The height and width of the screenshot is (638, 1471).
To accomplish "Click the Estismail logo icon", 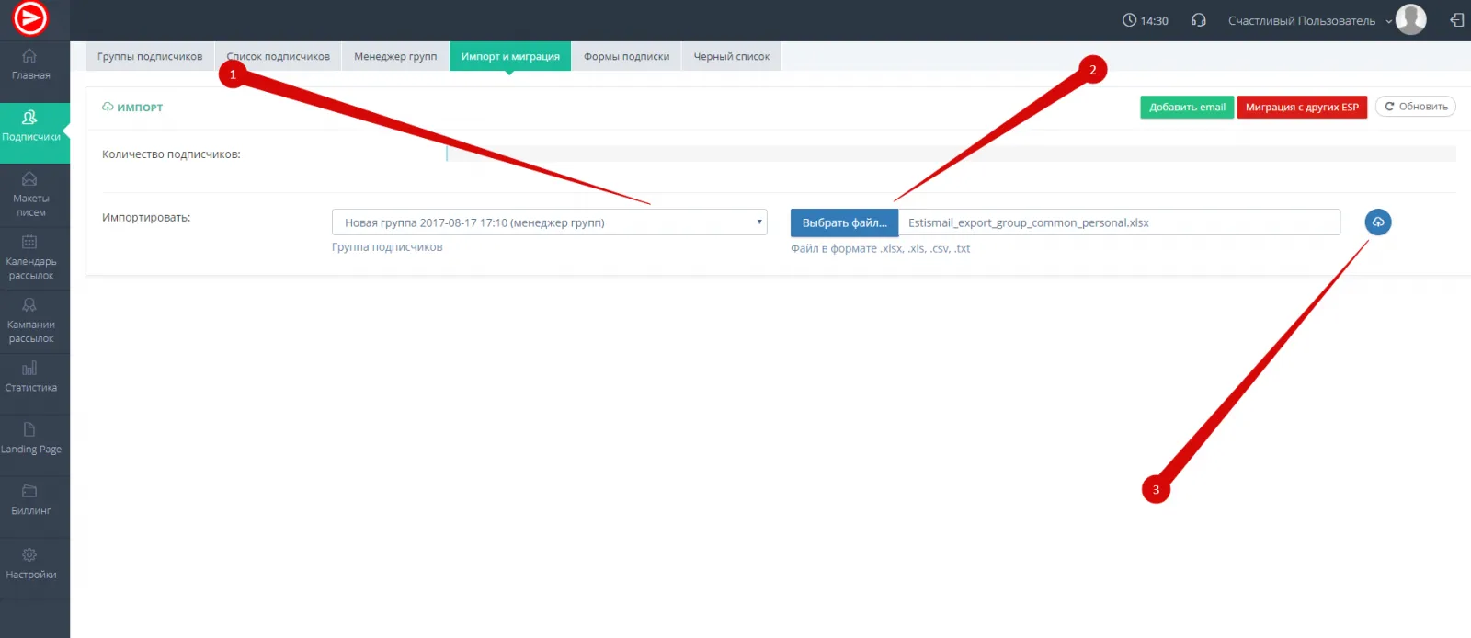I will click(30, 18).
